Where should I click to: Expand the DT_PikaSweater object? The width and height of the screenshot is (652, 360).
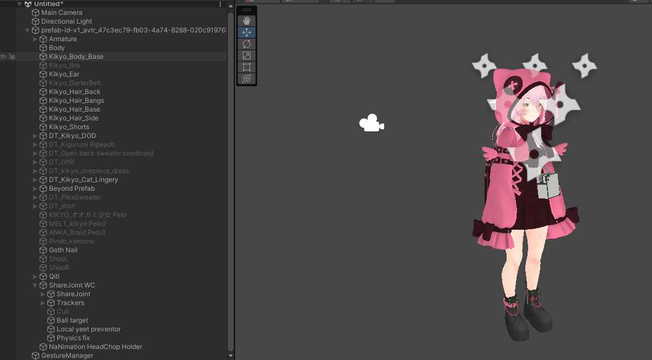coord(35,197)
